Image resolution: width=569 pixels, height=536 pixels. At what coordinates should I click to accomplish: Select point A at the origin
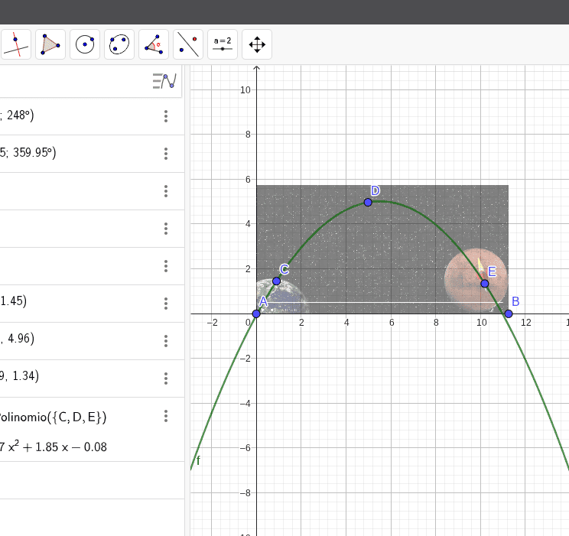pyautogui.click(x=256, y=313)
